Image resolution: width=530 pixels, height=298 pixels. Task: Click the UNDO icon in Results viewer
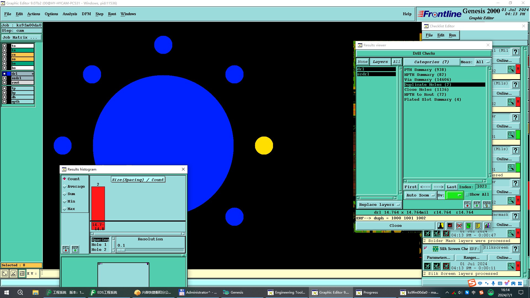coord(486,204)
